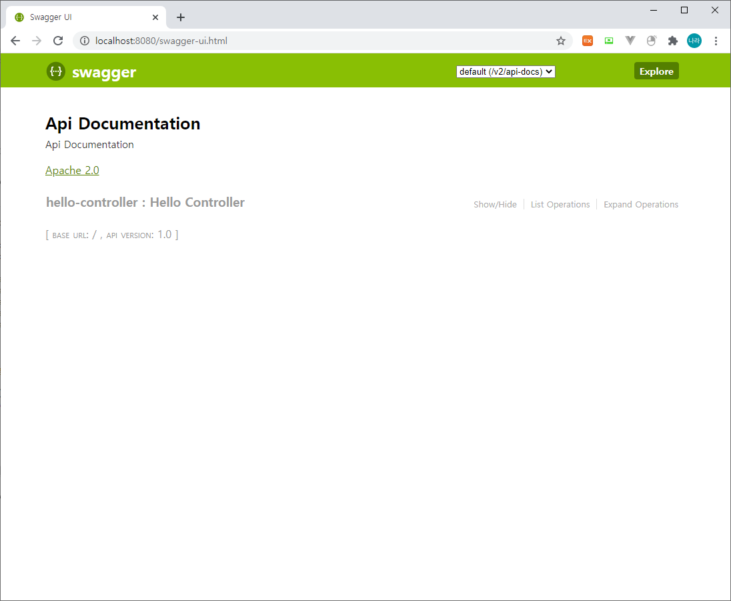Viewport: 731px width, 601px height.
Task: Minimize the browser window
Action: 654,10
